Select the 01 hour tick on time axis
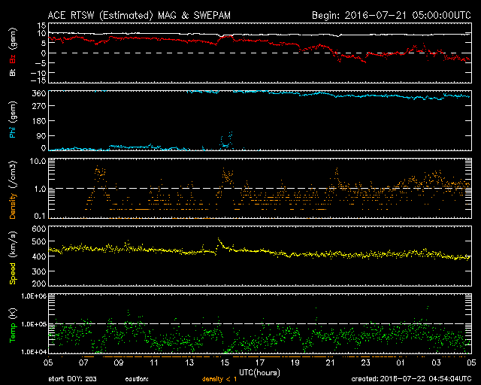 click(x=400, y=362)
